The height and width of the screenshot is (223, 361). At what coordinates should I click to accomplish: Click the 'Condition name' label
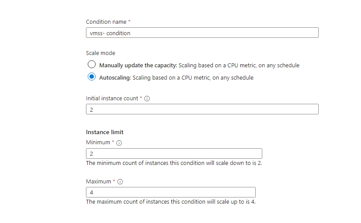[106, 22]
